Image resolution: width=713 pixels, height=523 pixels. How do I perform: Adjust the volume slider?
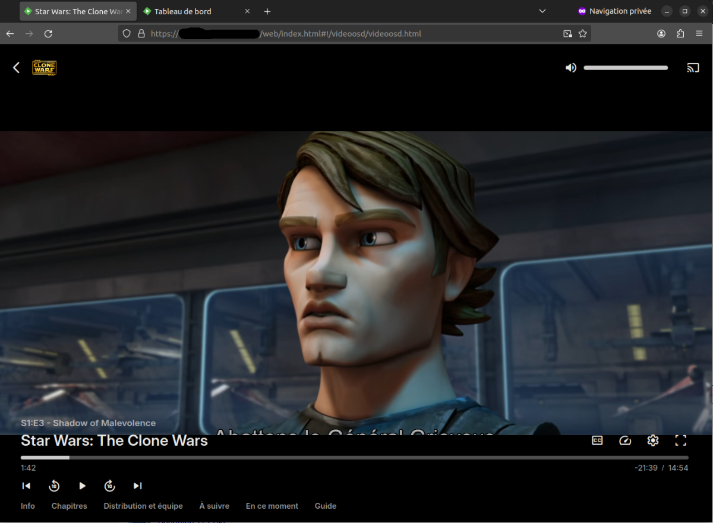(626, 67)
